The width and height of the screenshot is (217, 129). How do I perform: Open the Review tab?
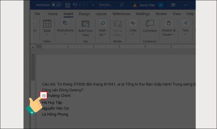[161, 14]
